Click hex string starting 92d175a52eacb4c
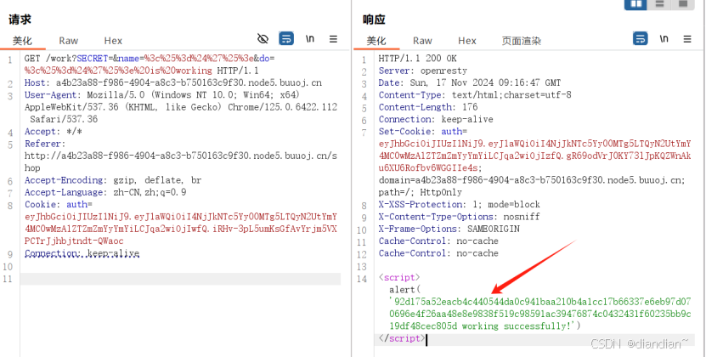706x357 pixels. (x=540, y=314)
